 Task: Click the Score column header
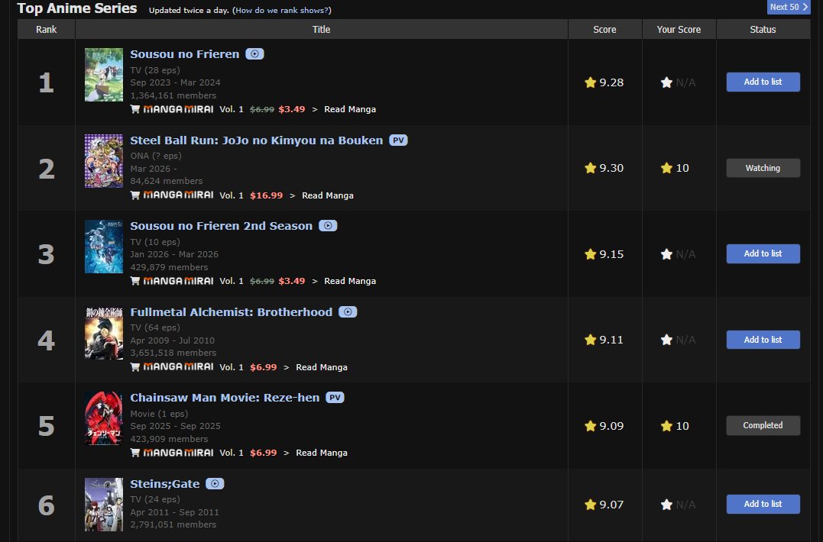604,29
